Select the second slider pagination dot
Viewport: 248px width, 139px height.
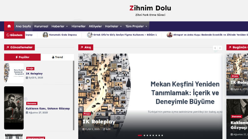[x=144, y=135]
